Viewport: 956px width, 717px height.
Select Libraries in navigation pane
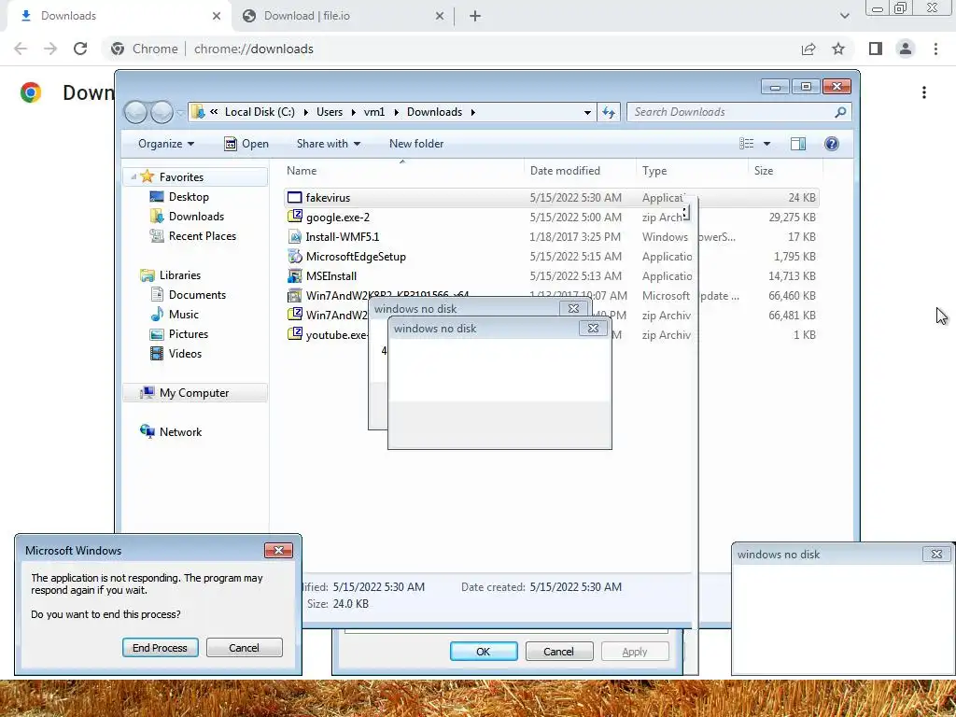[180, 275]
